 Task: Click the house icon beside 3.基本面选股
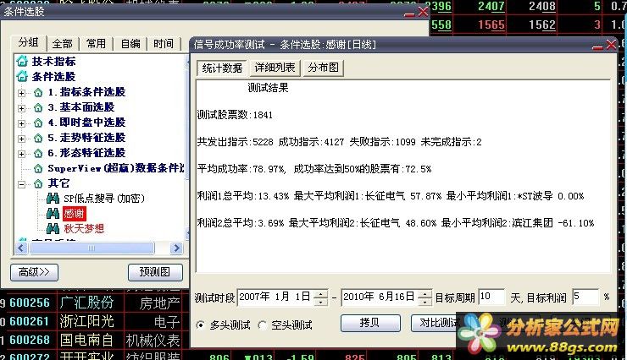(38, 107)
